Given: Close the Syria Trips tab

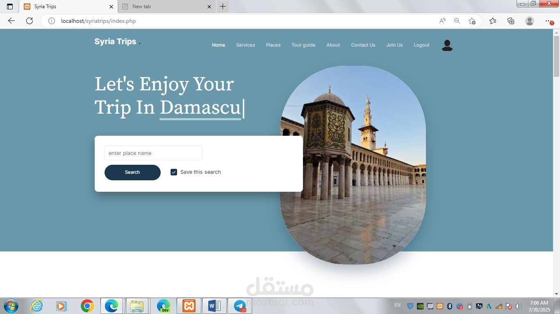Looking at the screenshot, I should 111,7.
